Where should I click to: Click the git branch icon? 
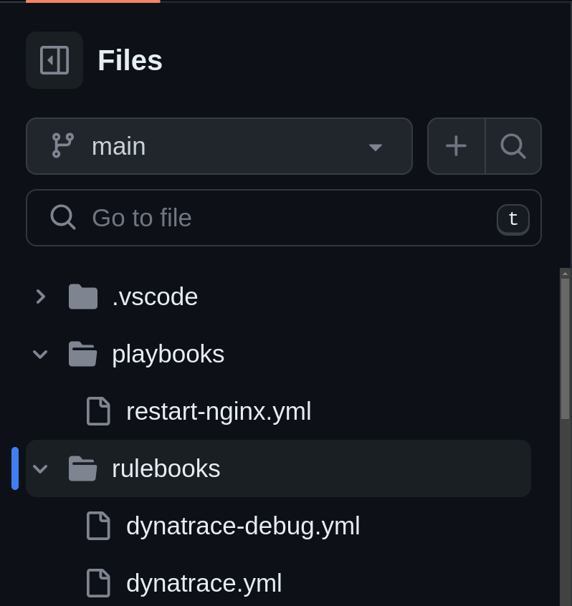tap(62, 145)
